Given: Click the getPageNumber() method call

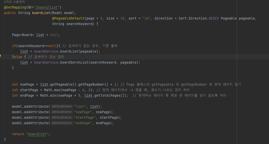Looking at the screenshot, I should [x=93, y=84].
